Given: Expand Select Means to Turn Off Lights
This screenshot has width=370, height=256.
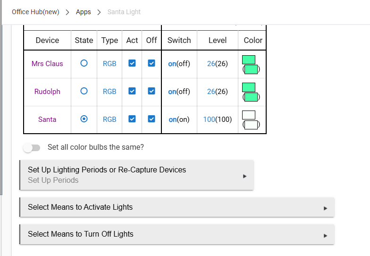Looking at the screenshot, I should tap(177, 234).
